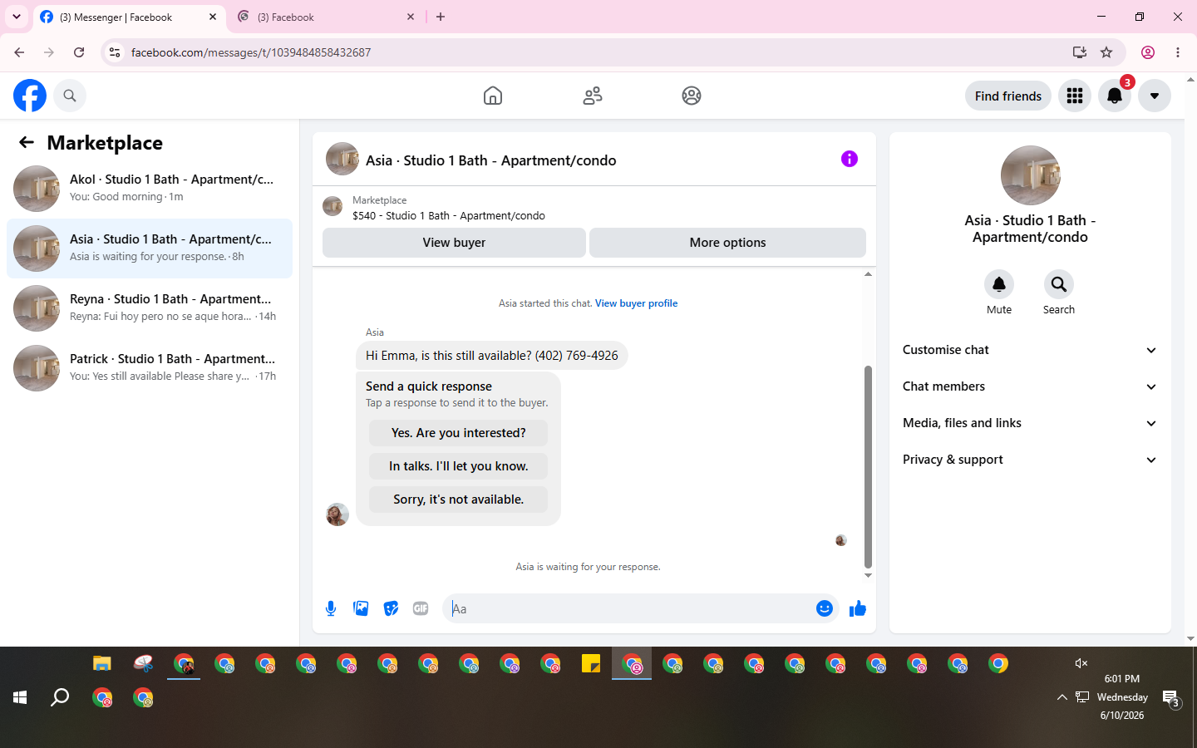Open the Notifications bell with badge
Image resolution: width=1197 pixels, height=748 pixels.
(x=1115, y=96)
